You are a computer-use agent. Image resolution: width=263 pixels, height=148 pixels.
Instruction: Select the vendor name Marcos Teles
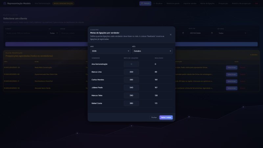[x=97, y=95]
